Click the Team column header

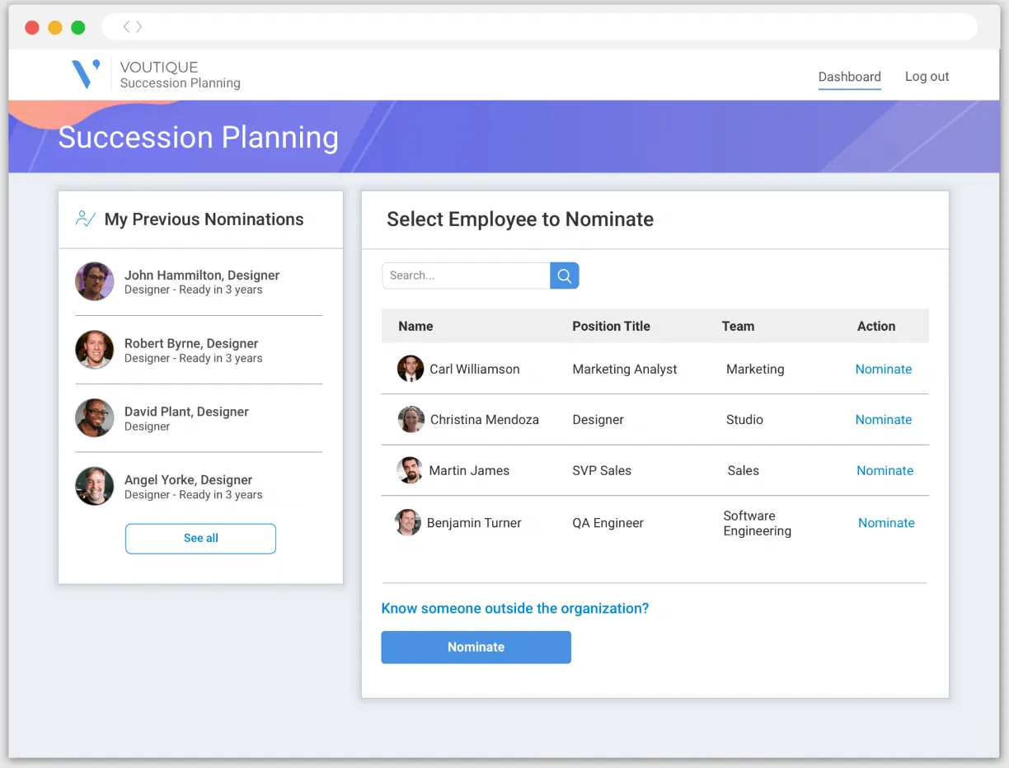[738, 326]
